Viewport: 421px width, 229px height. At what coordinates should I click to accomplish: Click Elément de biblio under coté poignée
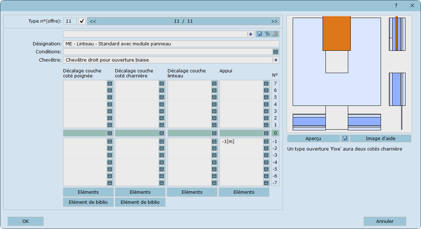(88, 202)
